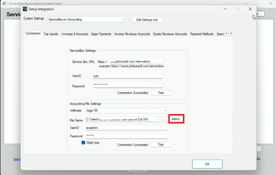Viewport: 276px width, 175px height.
Task: Minimize the Setup Integration dialog
Action: (225, 9)
